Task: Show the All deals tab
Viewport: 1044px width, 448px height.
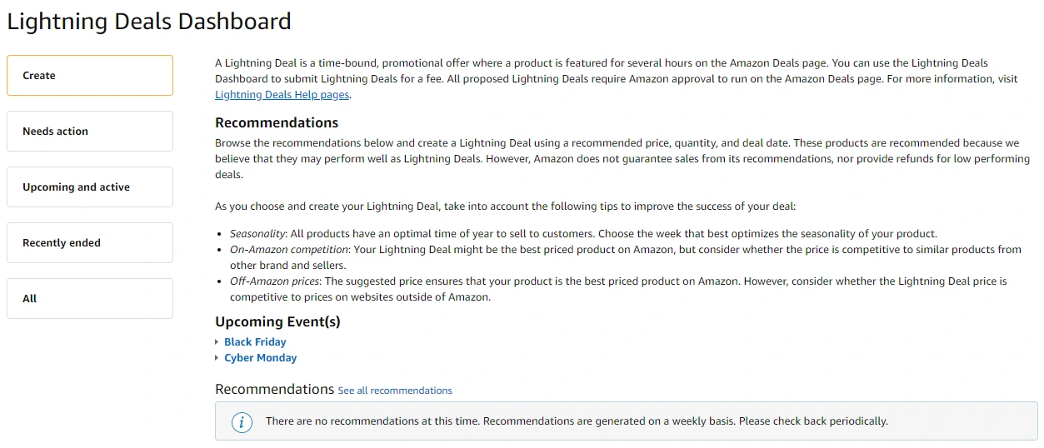Action: point(90,299)
